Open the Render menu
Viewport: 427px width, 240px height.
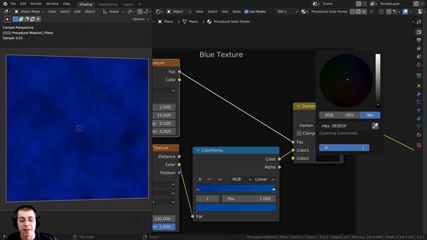coord(36,4)
